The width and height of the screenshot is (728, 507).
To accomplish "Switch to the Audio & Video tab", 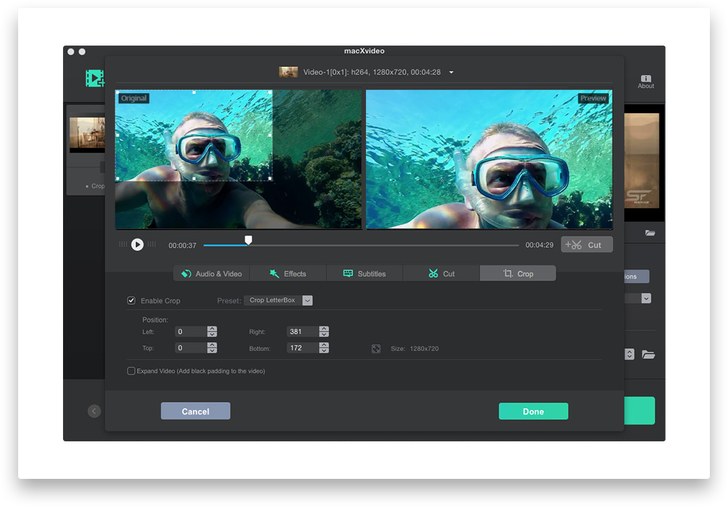I will [211, 273].
